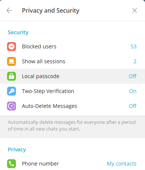This screenshot has width=145, height=170.
Task: Click the purple Auto-Delete timer icon
Action: 11,106
